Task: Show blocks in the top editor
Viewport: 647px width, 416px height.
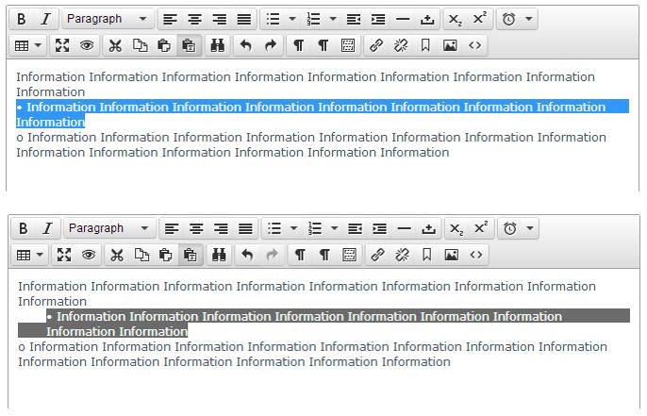Action: pos(348,45)
